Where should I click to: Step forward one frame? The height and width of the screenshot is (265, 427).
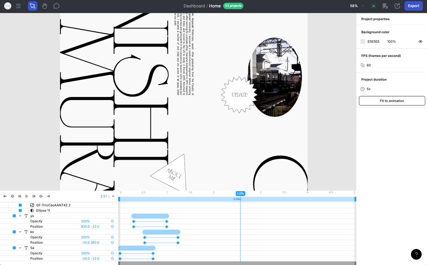click(x=34, y=196)
